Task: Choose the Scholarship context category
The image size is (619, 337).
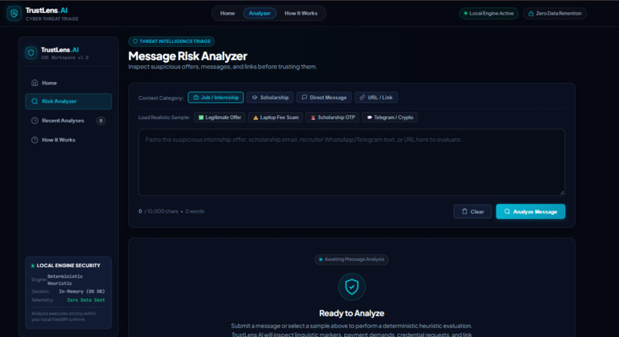Action: 270,97
